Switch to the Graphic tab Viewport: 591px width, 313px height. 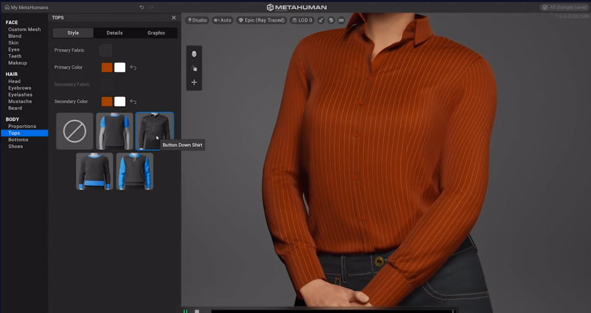click(156, 33)
